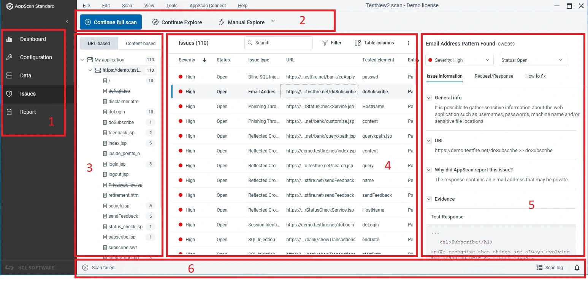Click the notification bell in the status bar

click(x=577, y=267)
